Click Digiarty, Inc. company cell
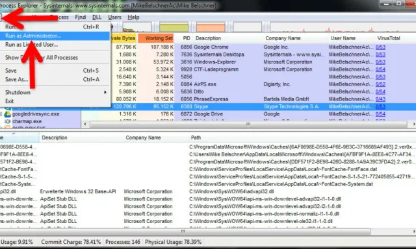 pos(277,84)
